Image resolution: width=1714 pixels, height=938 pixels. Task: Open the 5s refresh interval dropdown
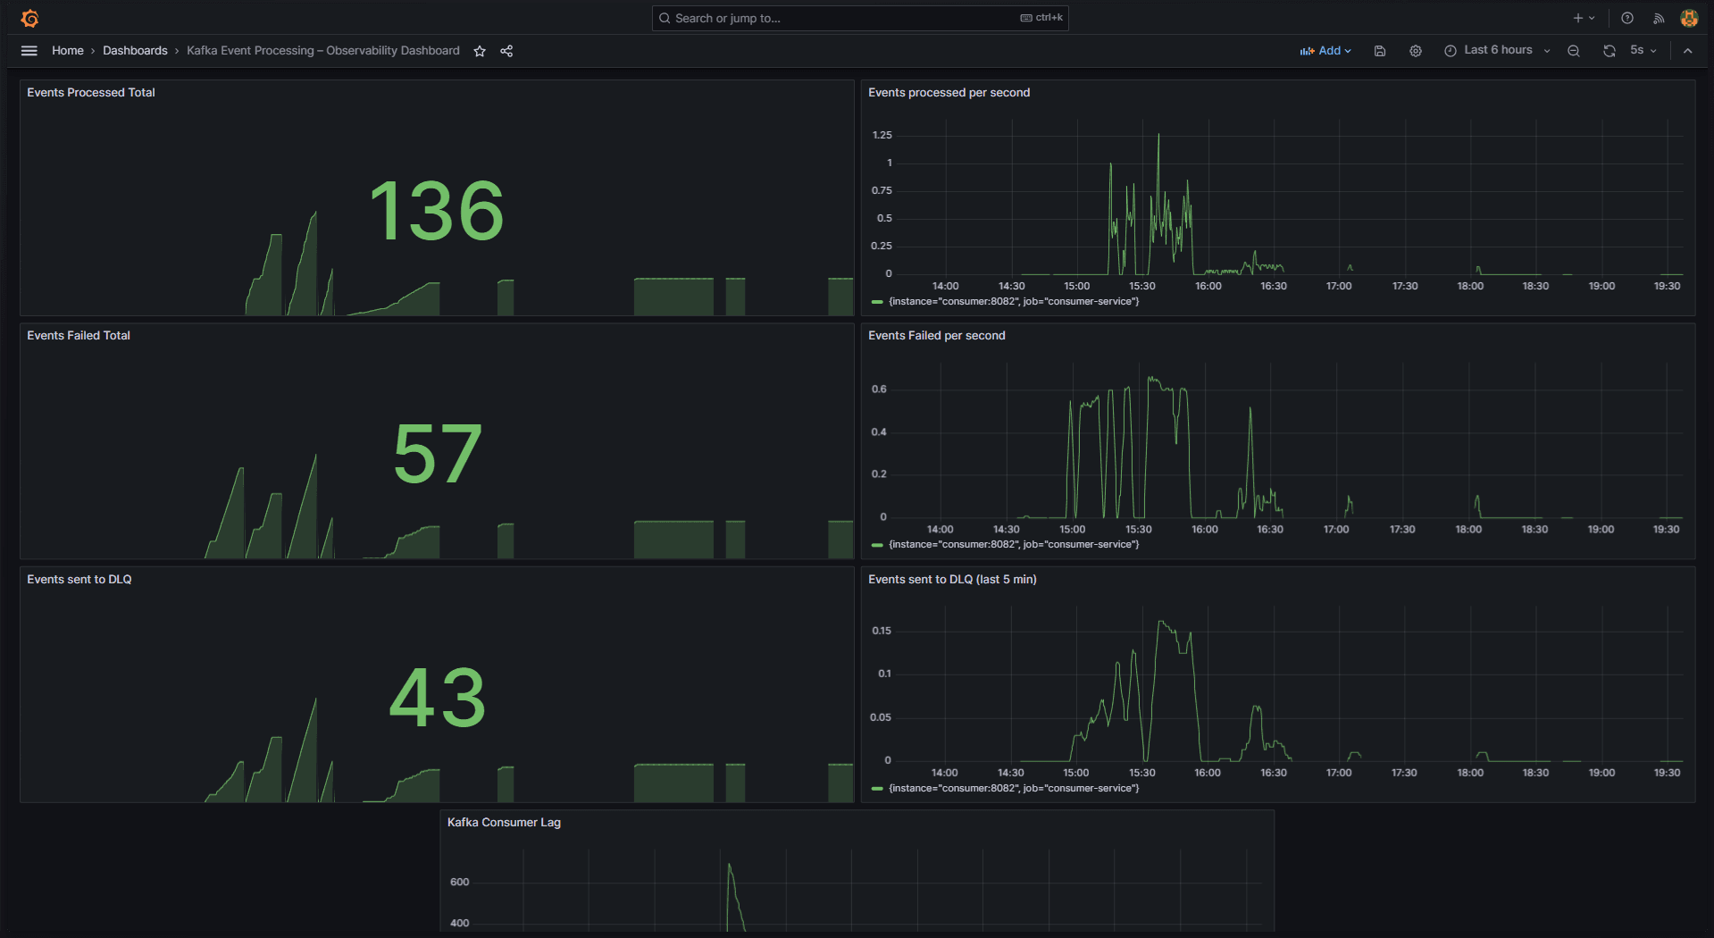click(x=1643, y=50)
